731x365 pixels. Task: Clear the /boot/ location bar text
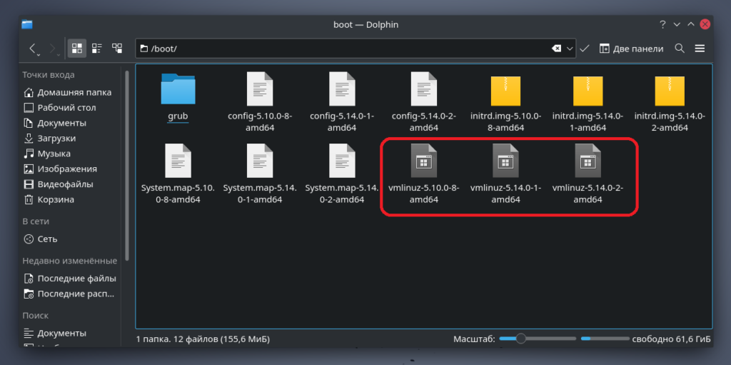556,49
